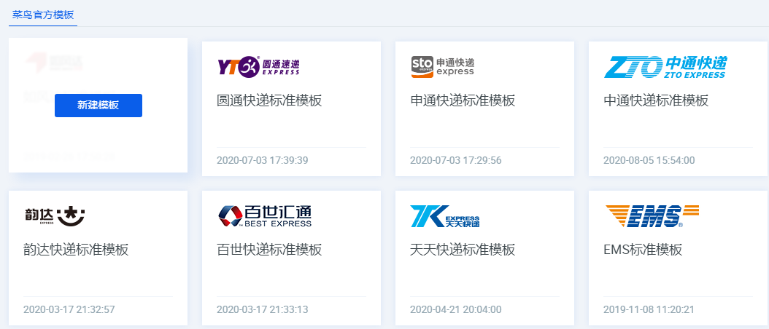Click the 新建模板 button
This screenshot has width=769, height=329.
pos(98,106)
